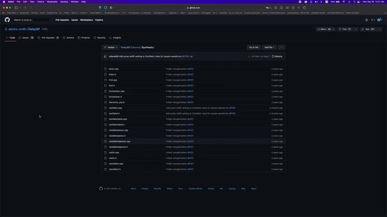Open file zoscillator.cpp
The height and width of the screenshot is (217, 387).
(x=115, y=163)
